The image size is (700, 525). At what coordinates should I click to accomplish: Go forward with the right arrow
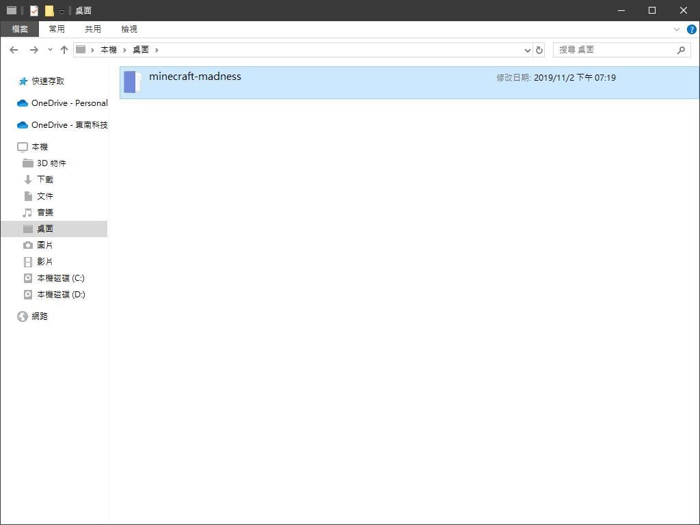(34, 50)
